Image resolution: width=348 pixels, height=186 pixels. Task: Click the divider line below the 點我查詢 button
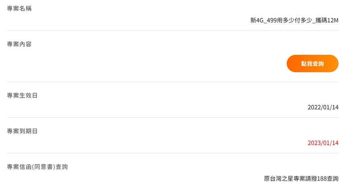(x=173, y=82)
